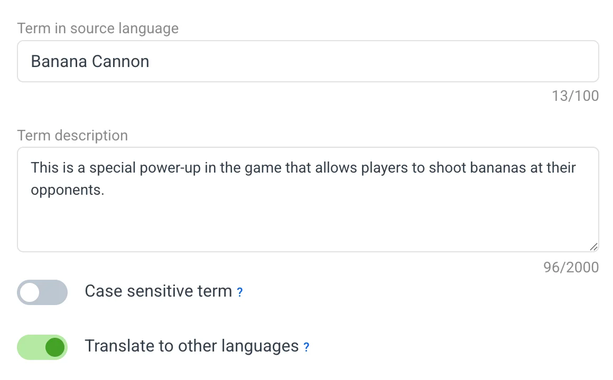Viewport: 613px width, 380px height.
Task: Click the "Term in source language" label
Action: pos(98,28)
